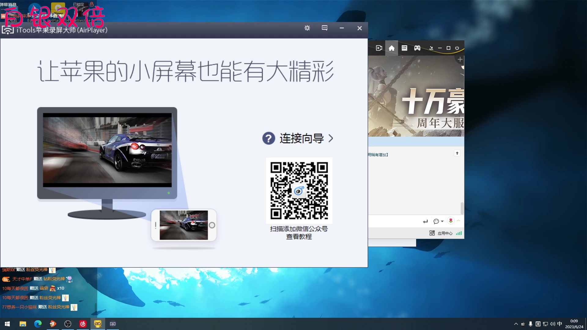Click 77想养一只小猫咪 gift message
Viewport: 587px width, 330px height.
tap(40, 307)
